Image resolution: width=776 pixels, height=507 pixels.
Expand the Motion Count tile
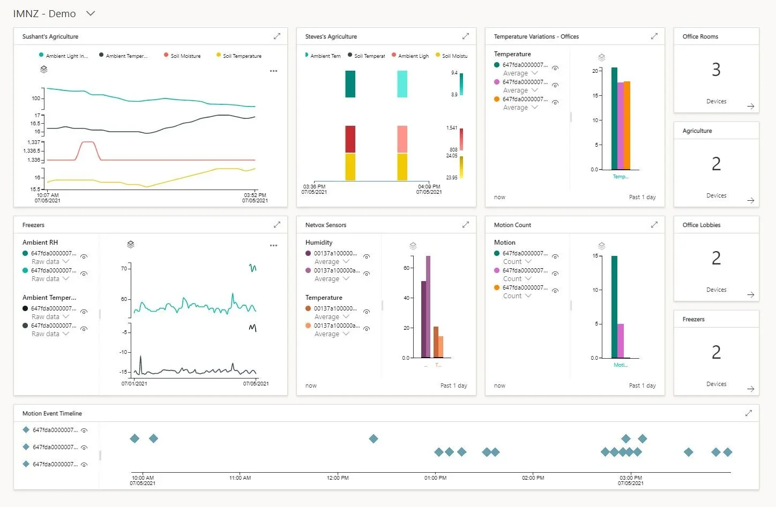[654, 225]
